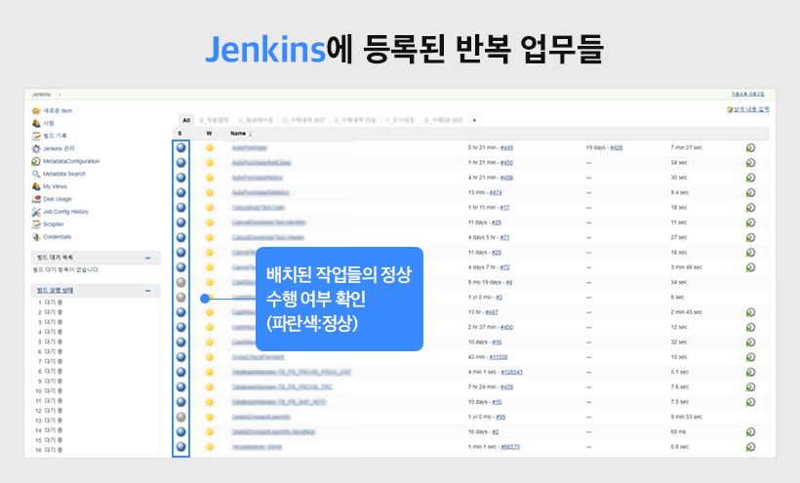800x483 pixels.
Task: Collapse the 빌드 실행 상태 panel
Action: [147, 291]
